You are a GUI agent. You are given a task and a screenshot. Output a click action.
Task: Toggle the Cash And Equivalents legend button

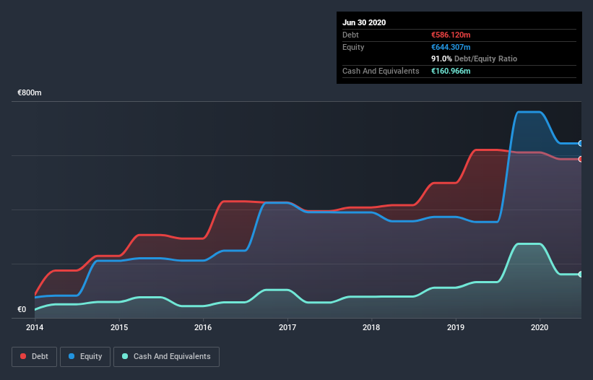click(x=166, y=357)
